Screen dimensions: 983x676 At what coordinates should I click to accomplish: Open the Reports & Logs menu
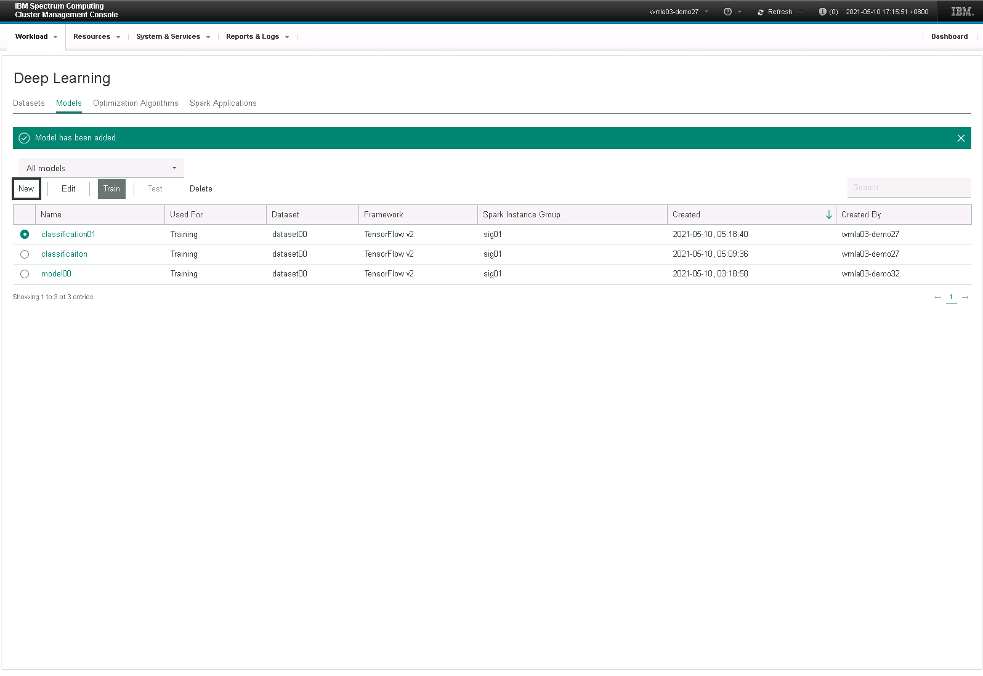[257, 36]
